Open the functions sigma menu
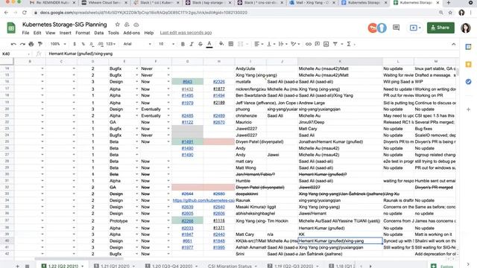Image resolution: width=477 pixels, height=268 pixels. coord(349,44)
